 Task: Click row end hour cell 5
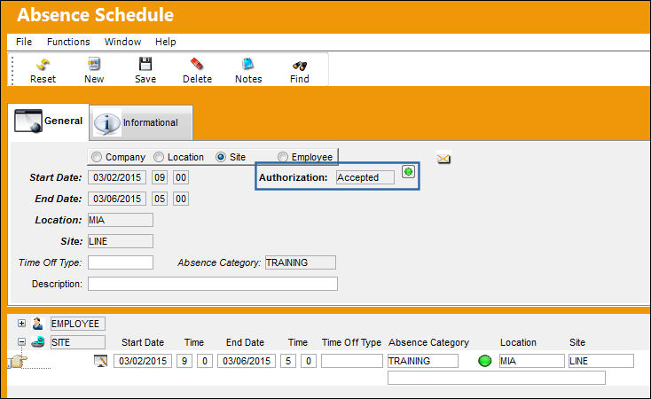[287, 361]
